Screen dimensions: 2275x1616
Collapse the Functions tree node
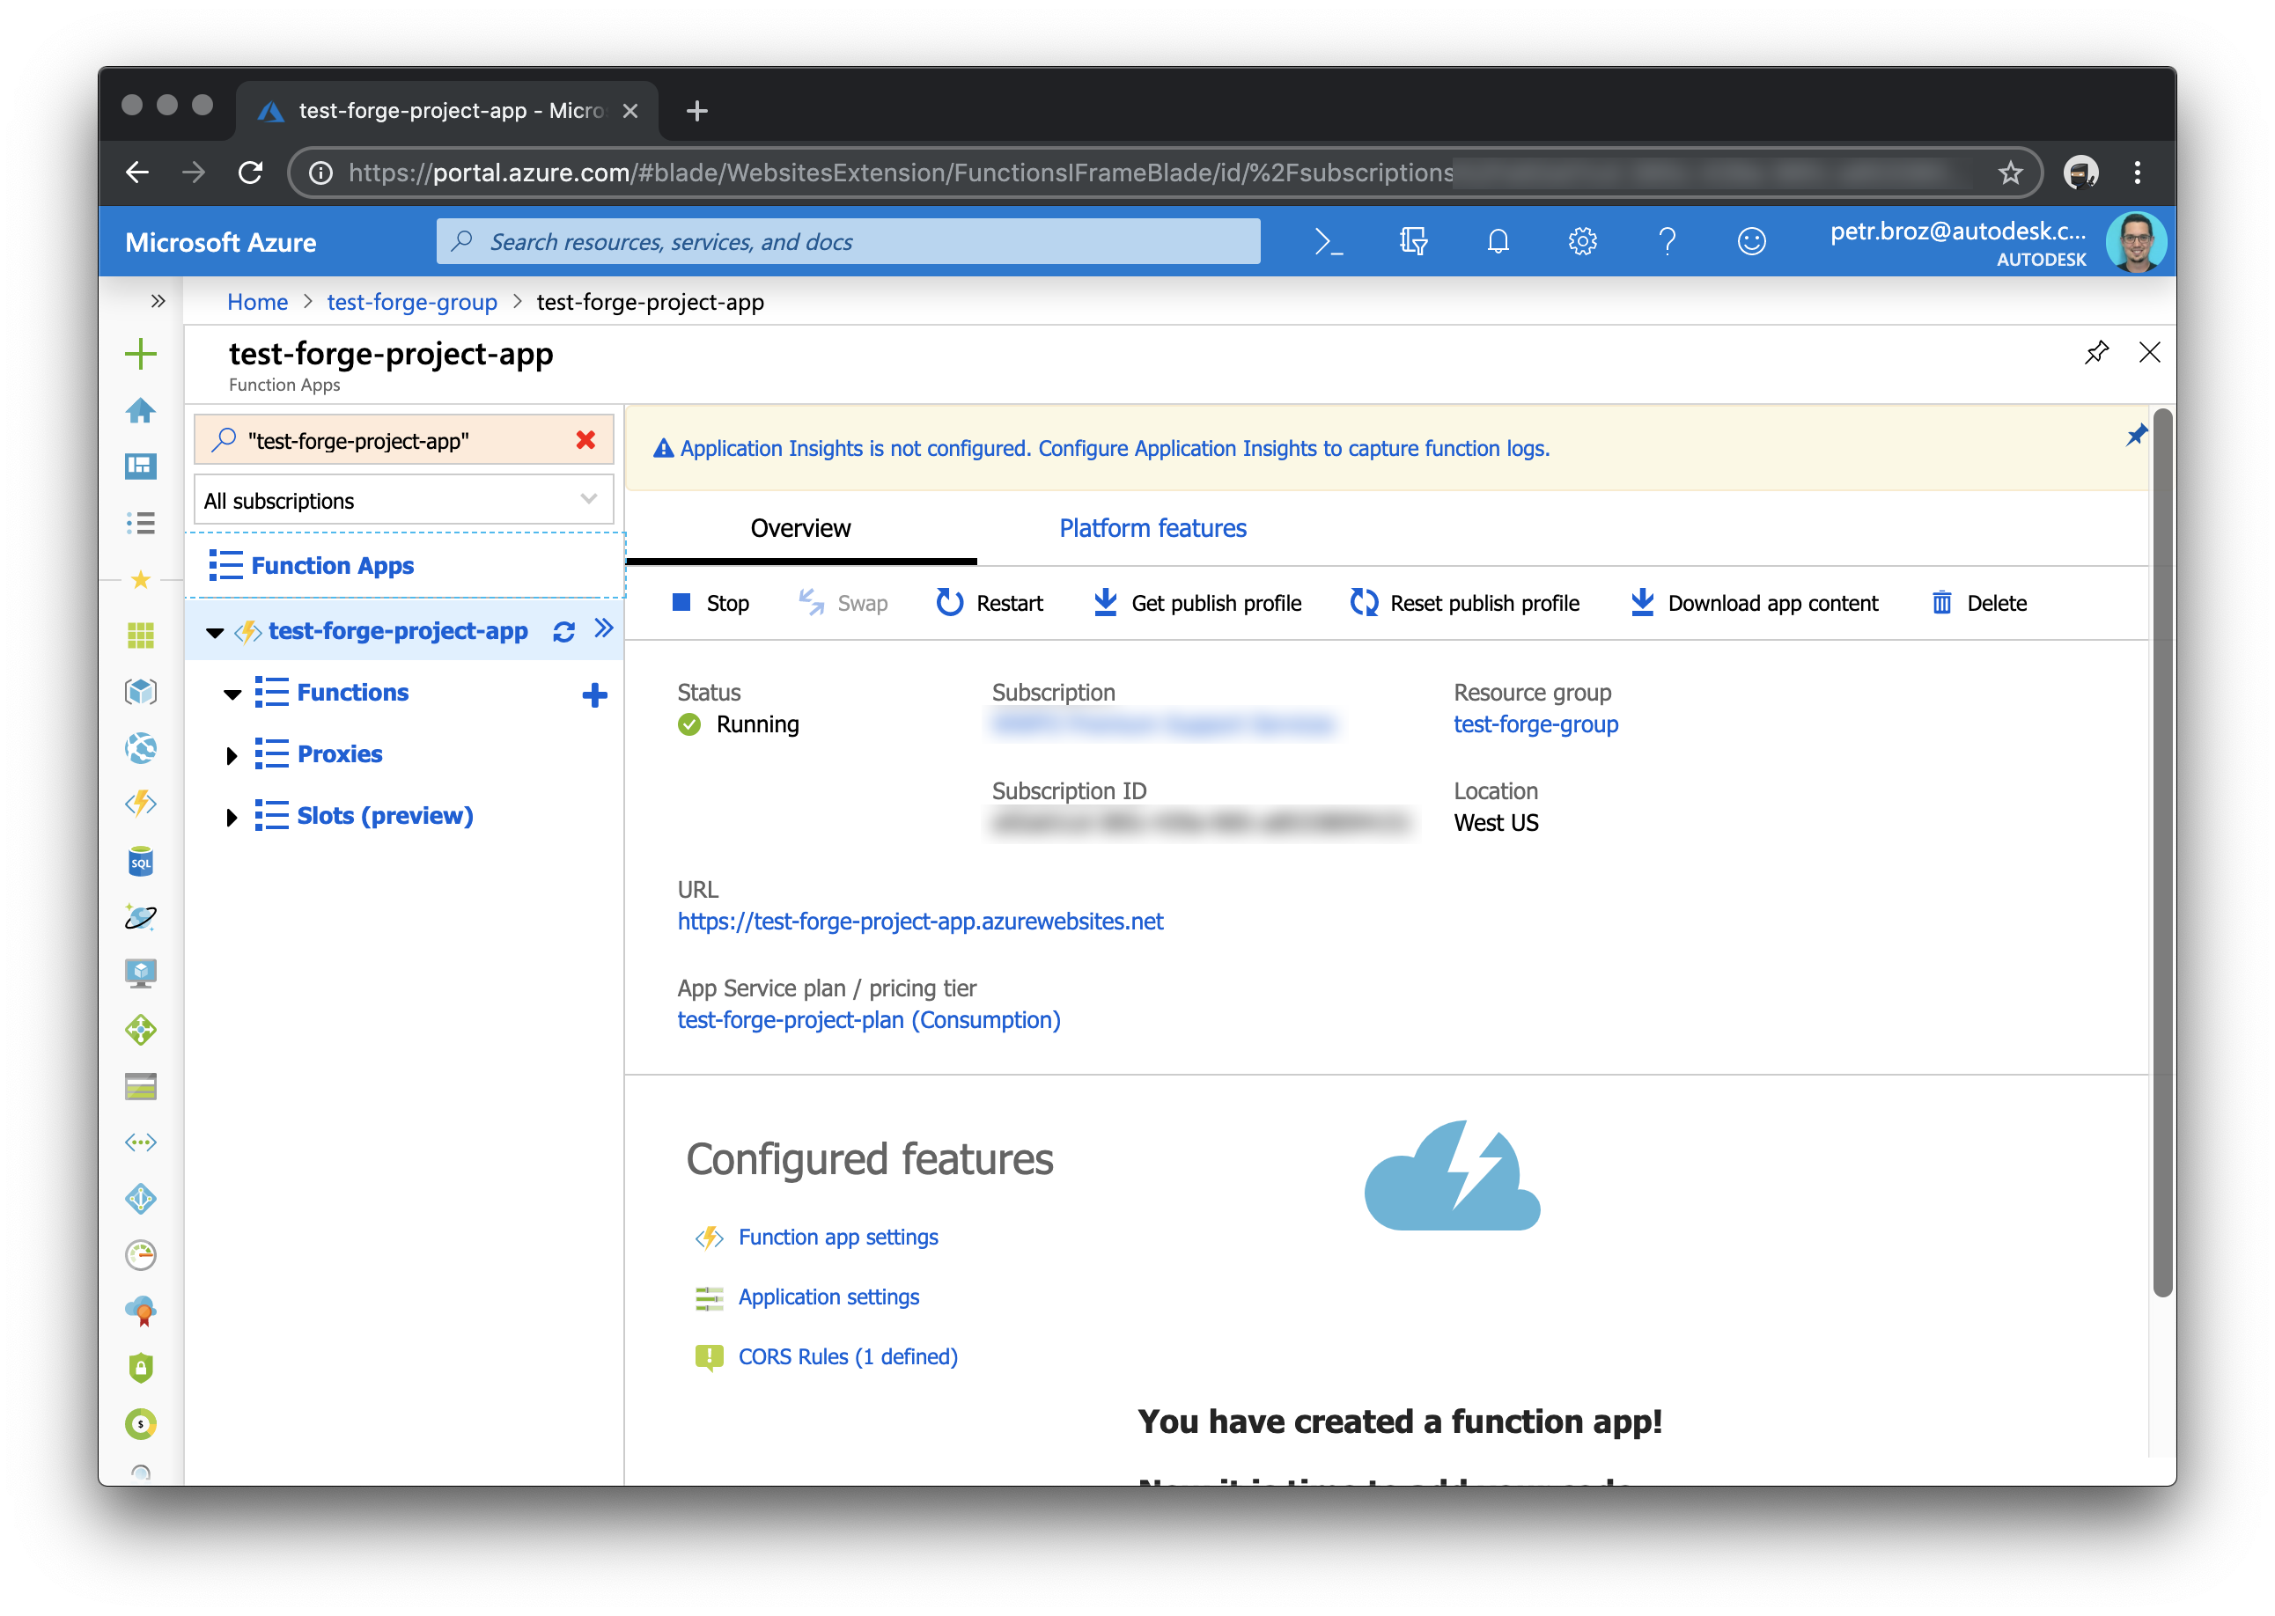pos(232,694)
